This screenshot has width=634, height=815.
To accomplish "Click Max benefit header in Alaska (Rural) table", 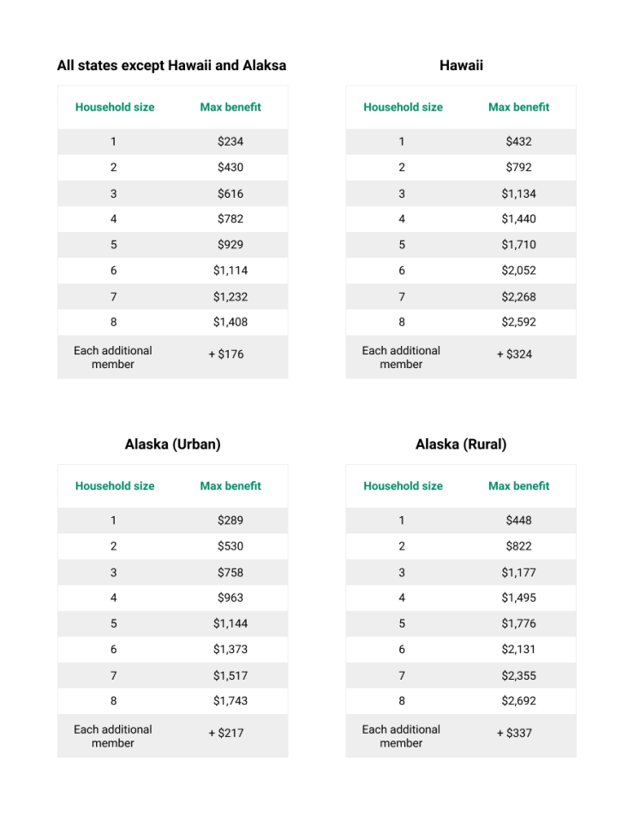I will 518,485.
